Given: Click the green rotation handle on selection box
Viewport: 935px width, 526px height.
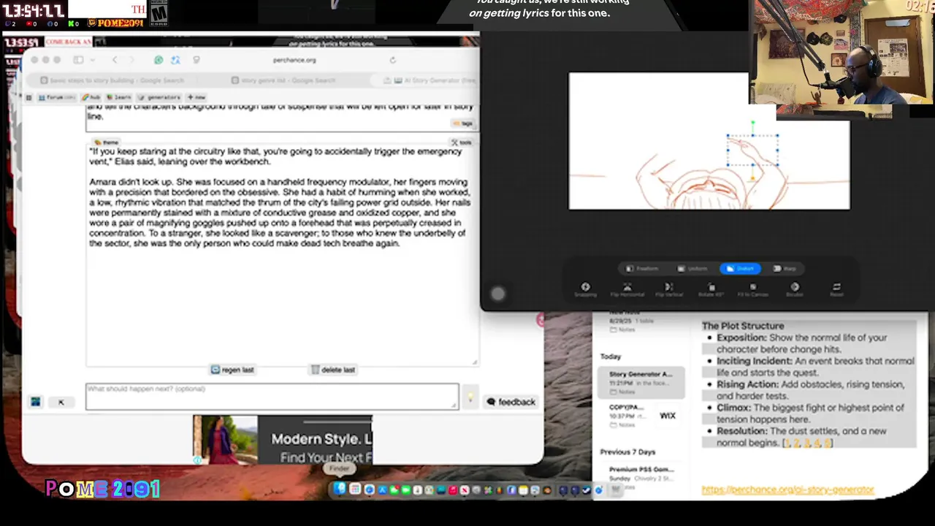Looking at the screenshot, I should click(752, 123).
